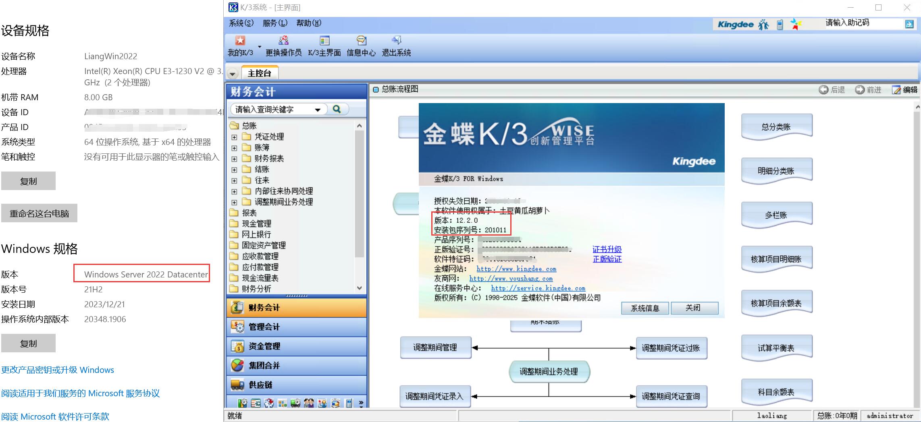This screenshot has height=422, width=921.
Task: Click the small square icon before 总账流程图
Action: (x=376, y=89)
